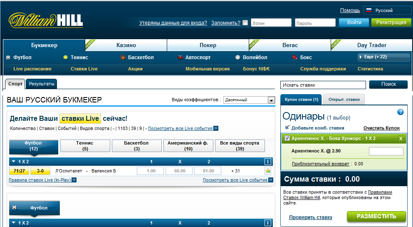Click the РАЗМЕСТИТЬ bet button
Screen dimensions: 413x227
point(376,217)
